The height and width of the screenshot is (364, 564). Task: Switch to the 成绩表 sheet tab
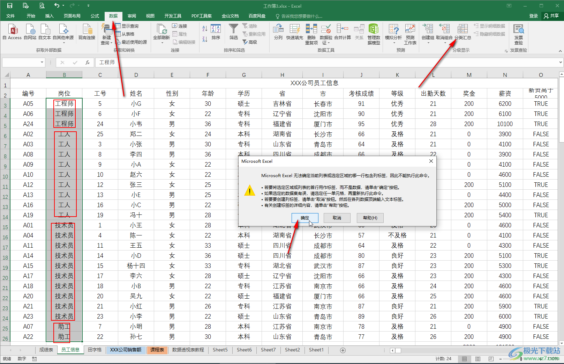pyautogui.click(x=46, y=350)
